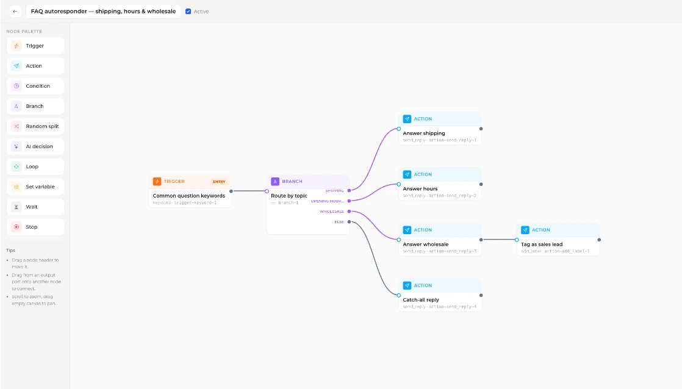Select the Random split palette icon
The width and height of the screenshot is (682, 389).
(16, 126)
